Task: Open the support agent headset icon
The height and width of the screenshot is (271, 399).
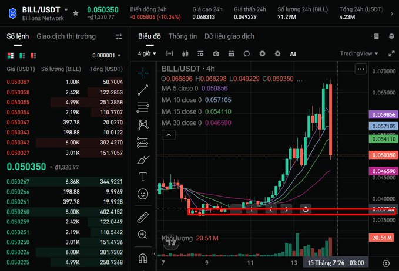Action: [391, 36]
